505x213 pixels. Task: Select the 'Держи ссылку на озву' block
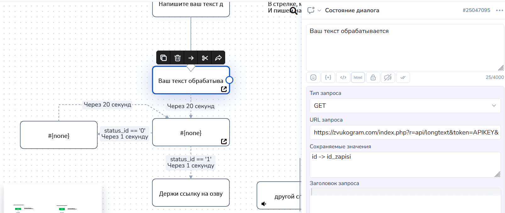click(x=191, y=193)
